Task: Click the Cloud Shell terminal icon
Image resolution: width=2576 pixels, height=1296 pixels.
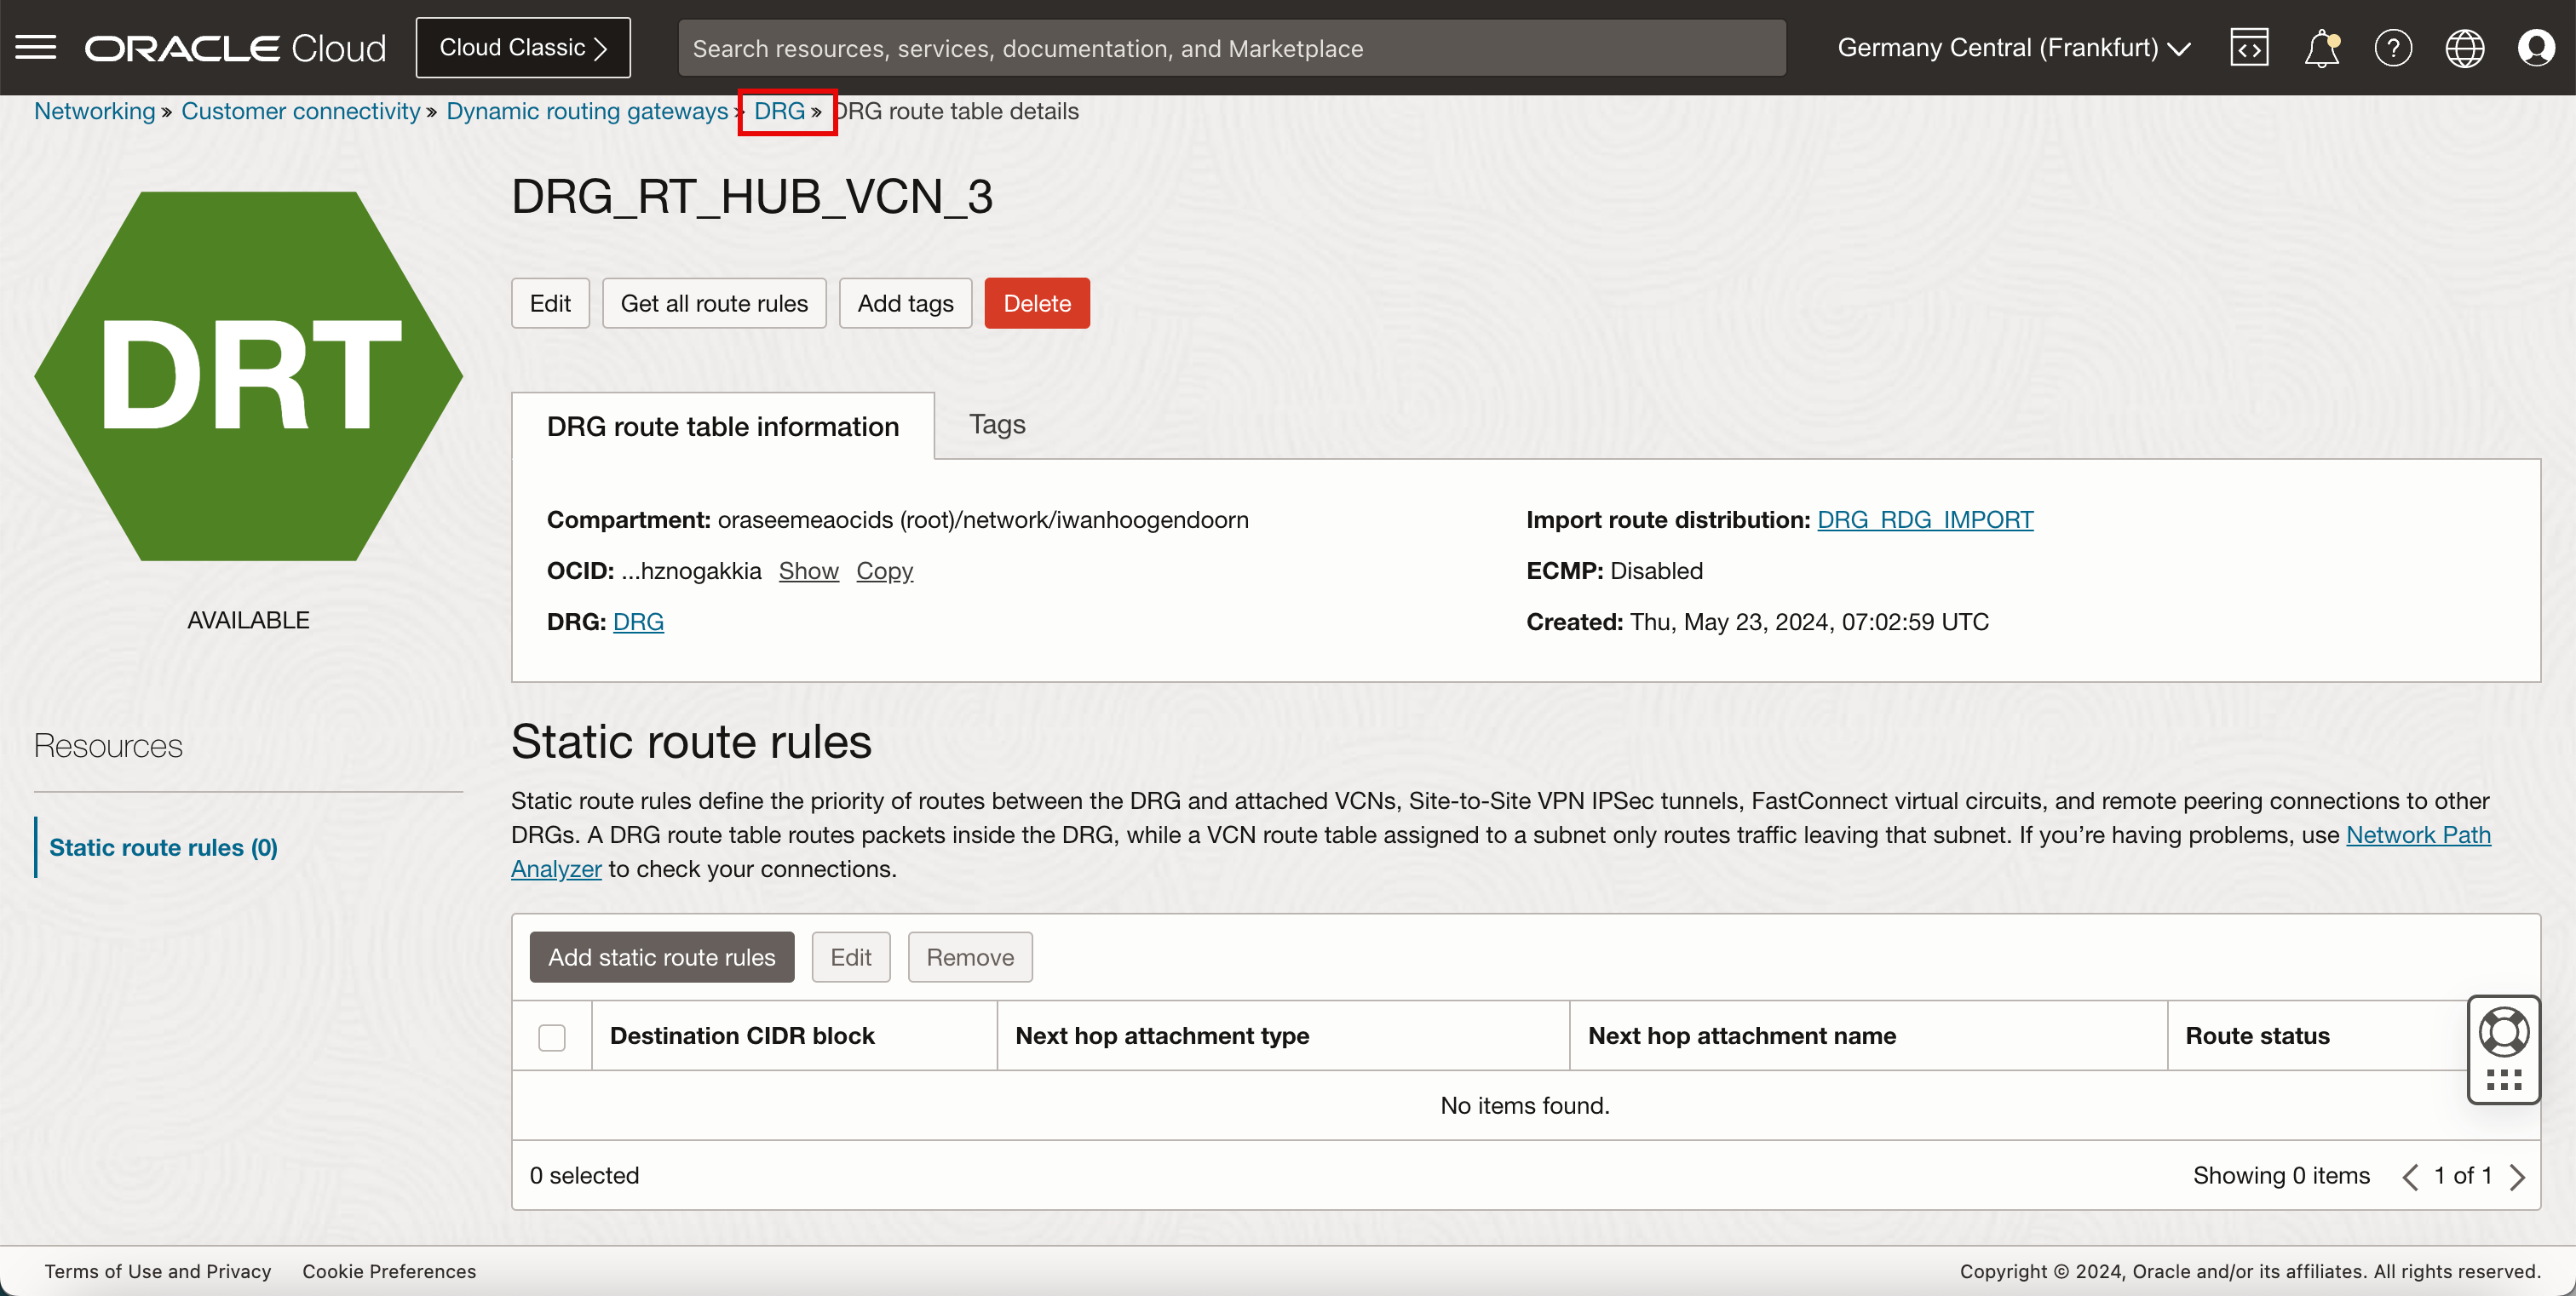Action: [x=2251, y=48]
